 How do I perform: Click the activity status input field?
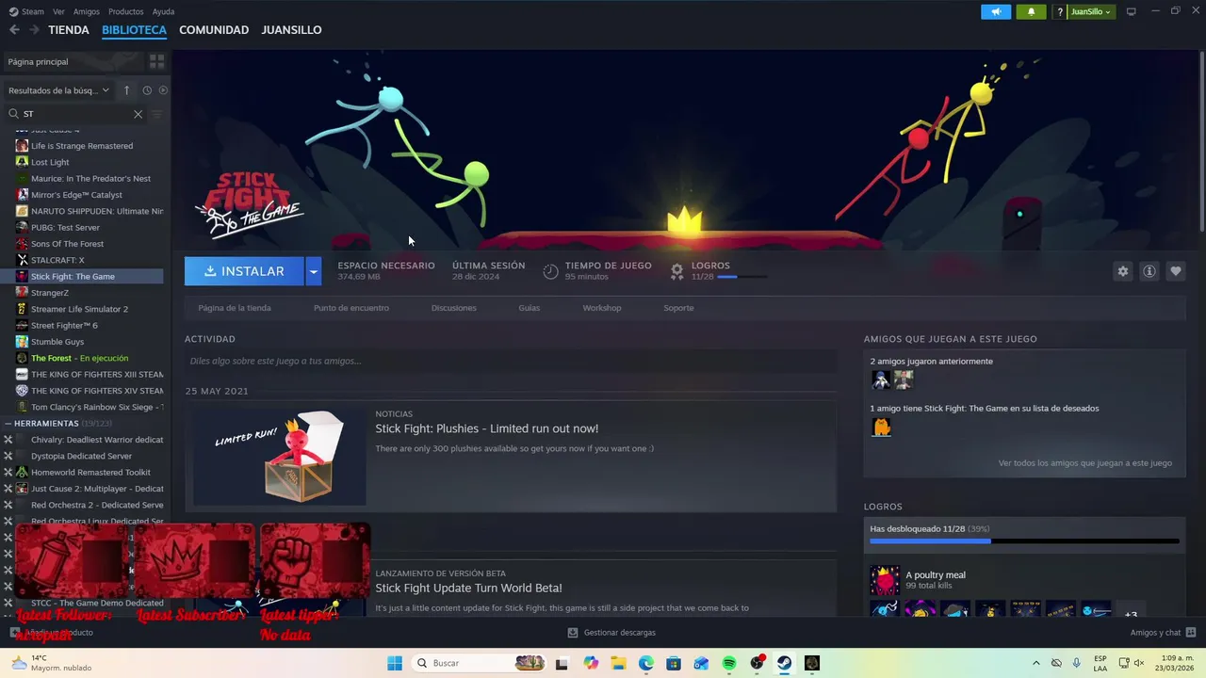point(511,361)
